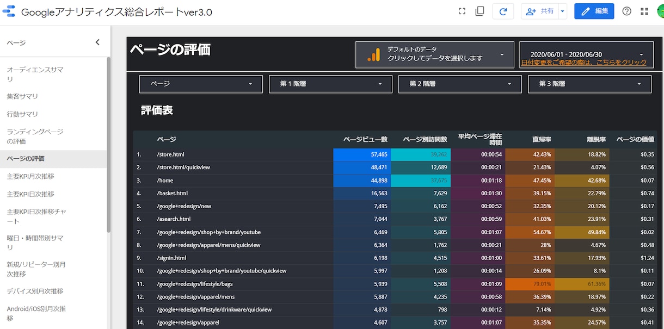Click the copy report icon
Image resolution: width=664 pixels, height=329 pixels.
pos(479,11)
